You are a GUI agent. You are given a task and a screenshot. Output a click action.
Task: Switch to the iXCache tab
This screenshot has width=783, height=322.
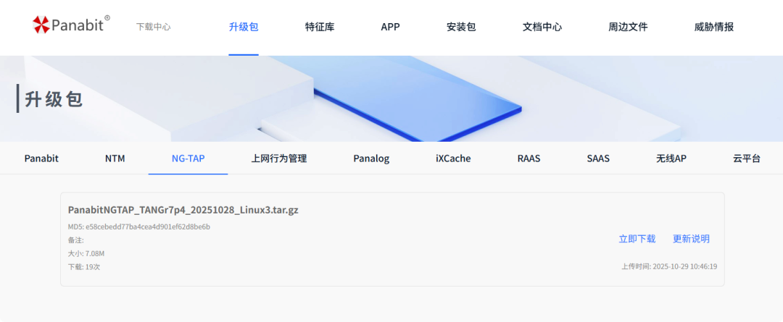point(453,158)
